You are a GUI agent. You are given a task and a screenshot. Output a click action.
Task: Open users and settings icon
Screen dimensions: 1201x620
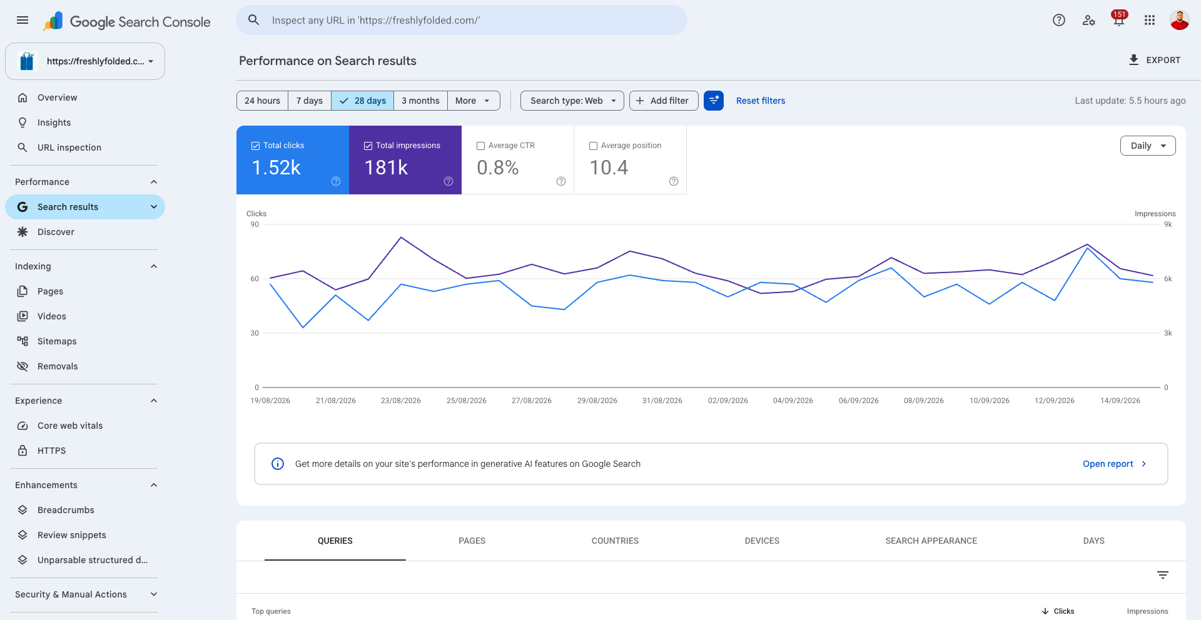(x=1089, y=20)
